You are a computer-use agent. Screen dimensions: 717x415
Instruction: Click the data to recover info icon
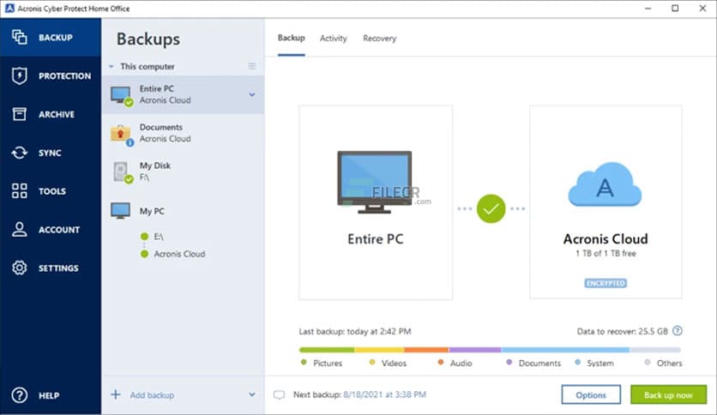[x=678, y=331]
